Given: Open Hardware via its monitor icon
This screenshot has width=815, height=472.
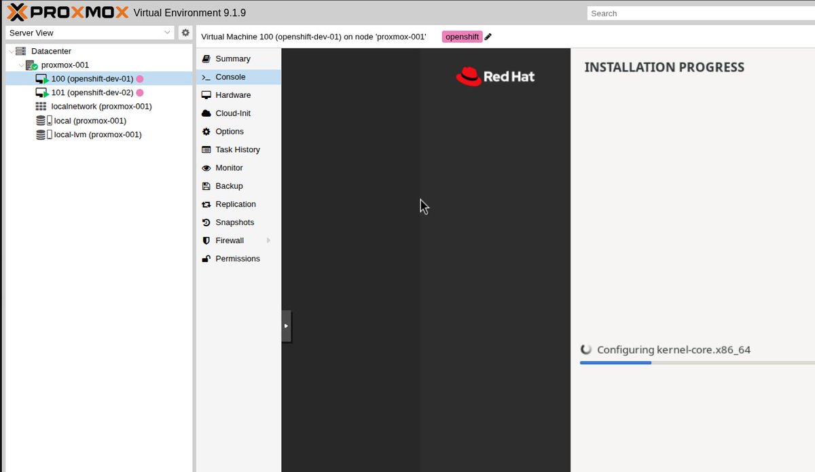Looking at the screenshot, I should [x=206, y=94].
